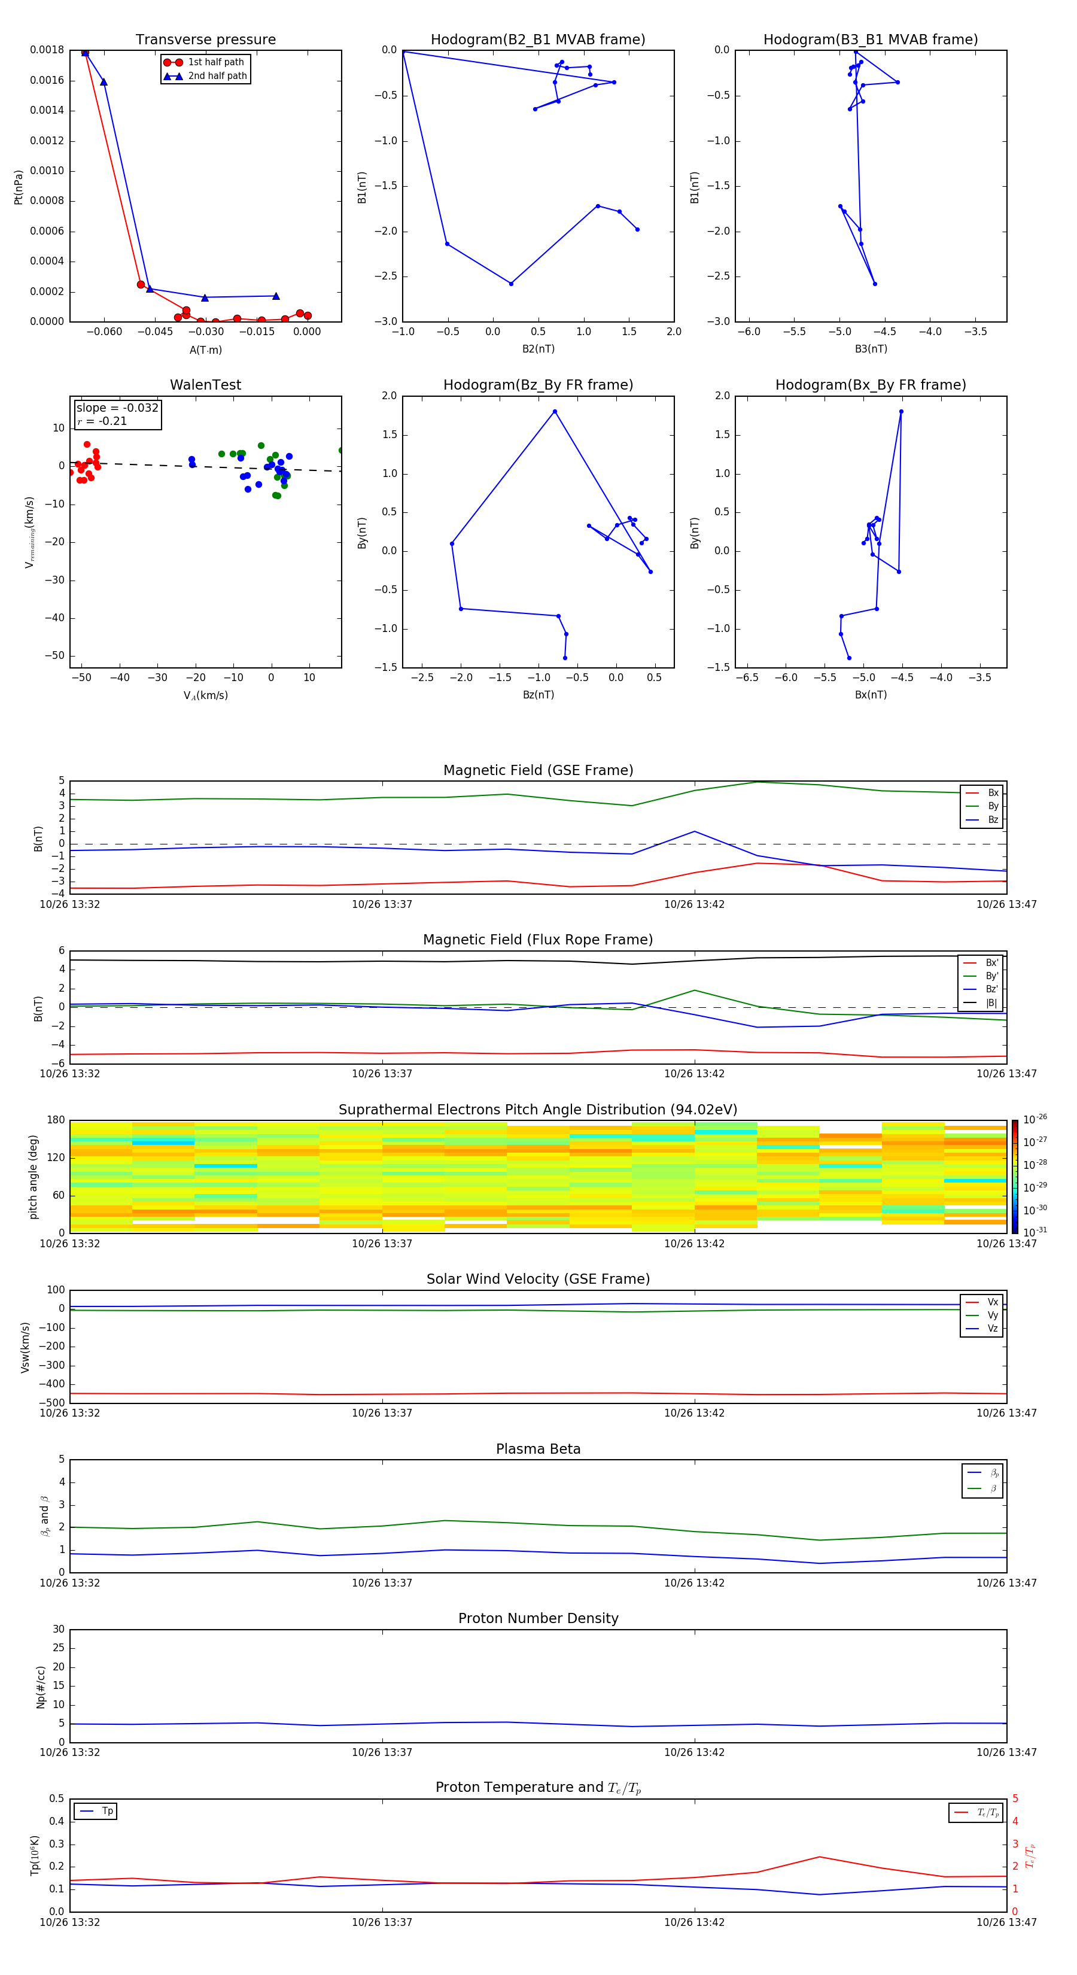Click '10/26 13:47' tick under proton temperature plot
Viewport: 1077px width, 1975px height.
pyautogui.click(x=1006, y=1922)
